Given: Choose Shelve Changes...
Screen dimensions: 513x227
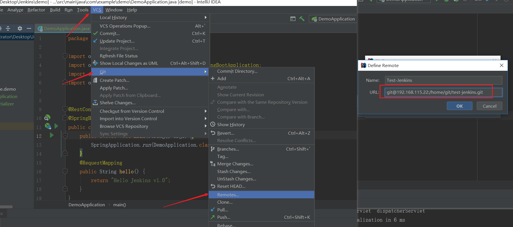Looking at the screenshot, I should 150,103.
